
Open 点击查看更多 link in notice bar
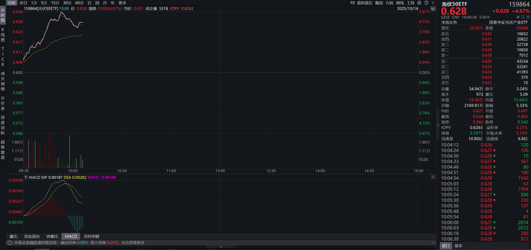[x=132, y=242]
